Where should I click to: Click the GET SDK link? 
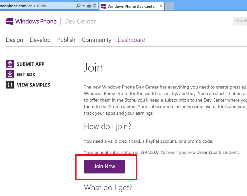[x=26, y=74]
